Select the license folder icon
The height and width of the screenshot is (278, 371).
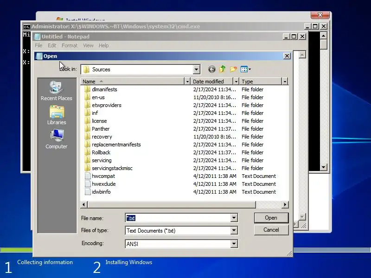[87, 121]
